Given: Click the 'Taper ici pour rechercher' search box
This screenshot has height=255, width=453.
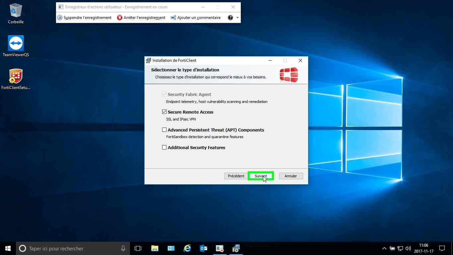Looking at the screenshot, I should click(x=72, y=248).
